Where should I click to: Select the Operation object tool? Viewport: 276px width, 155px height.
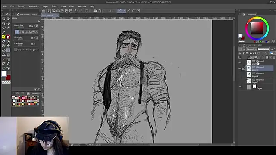[3, 23]
